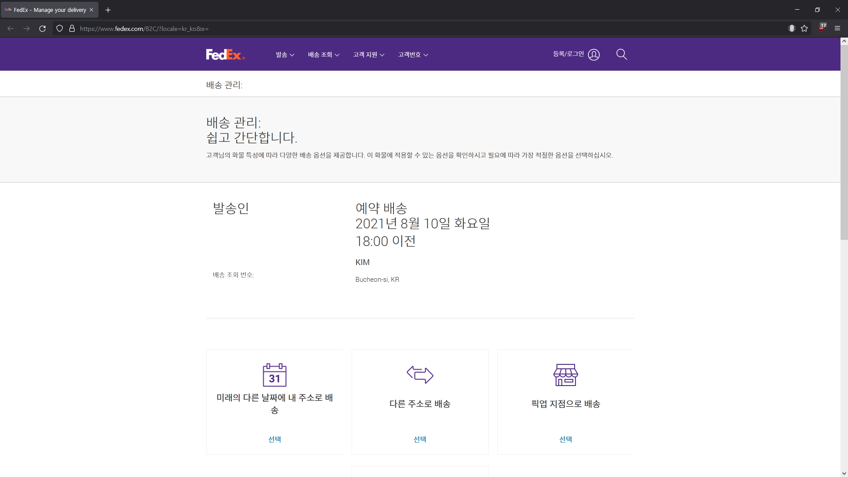Image resolution: width=848 pixels, height=477 pixels.
Task: Click the calendar 31 icon
Action: [274, 375]
